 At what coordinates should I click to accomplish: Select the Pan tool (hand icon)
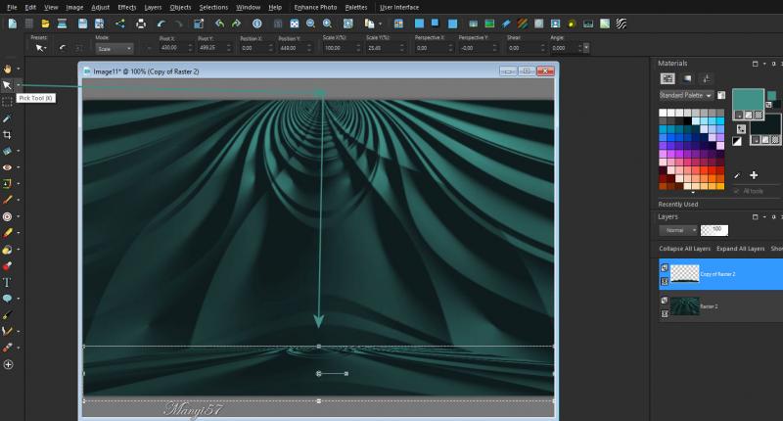coord(7,69)
